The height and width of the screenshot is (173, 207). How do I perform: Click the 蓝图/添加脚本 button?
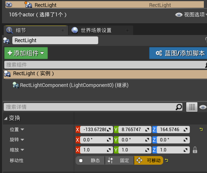178,53
